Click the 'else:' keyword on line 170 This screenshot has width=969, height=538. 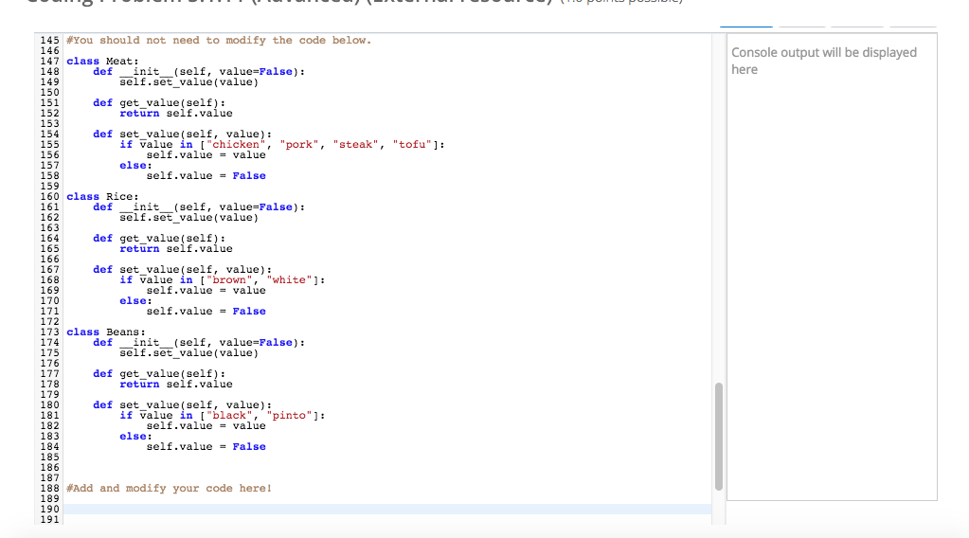point(136,300)
